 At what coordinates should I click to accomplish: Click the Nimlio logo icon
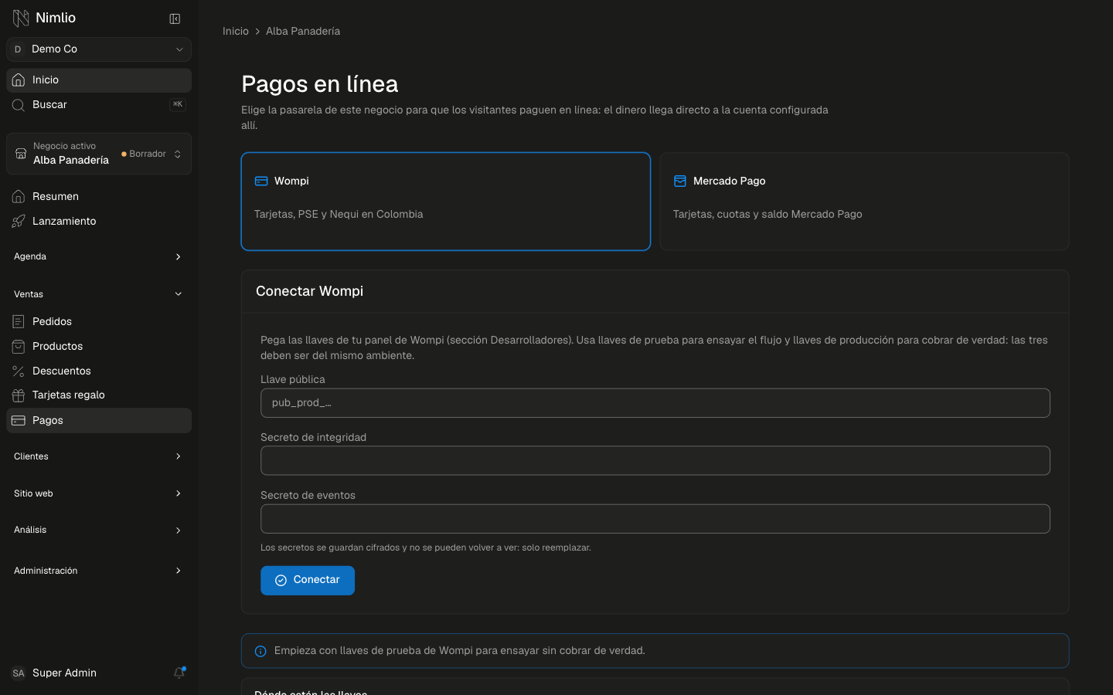[21, 18]
